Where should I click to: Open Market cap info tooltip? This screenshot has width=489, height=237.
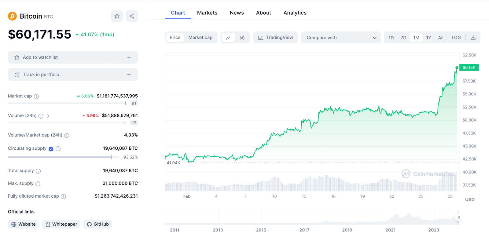click(36, 97)
